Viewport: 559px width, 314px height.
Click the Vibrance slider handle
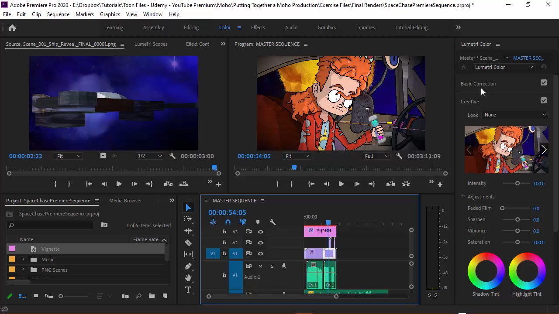pos(518,231)
